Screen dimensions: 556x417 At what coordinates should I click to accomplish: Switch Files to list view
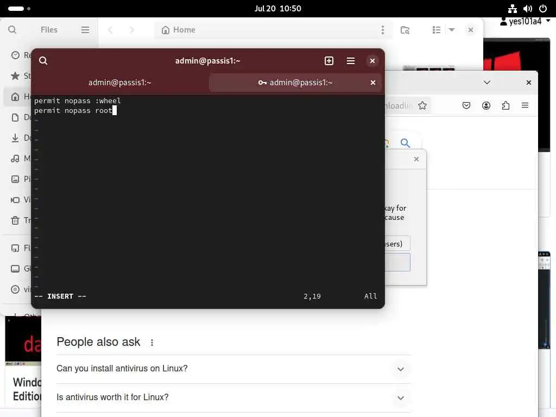coord(436,30)
